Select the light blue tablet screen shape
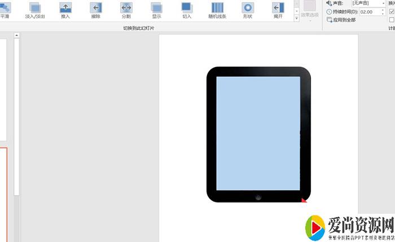The width and height of the screenshot is (395, 242). (x=258, y=131)
